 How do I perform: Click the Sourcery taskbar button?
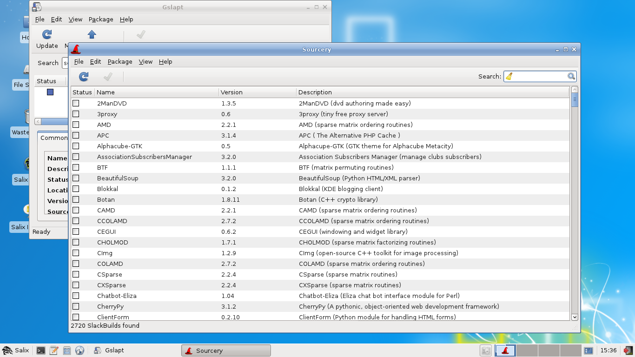[226, 350]
